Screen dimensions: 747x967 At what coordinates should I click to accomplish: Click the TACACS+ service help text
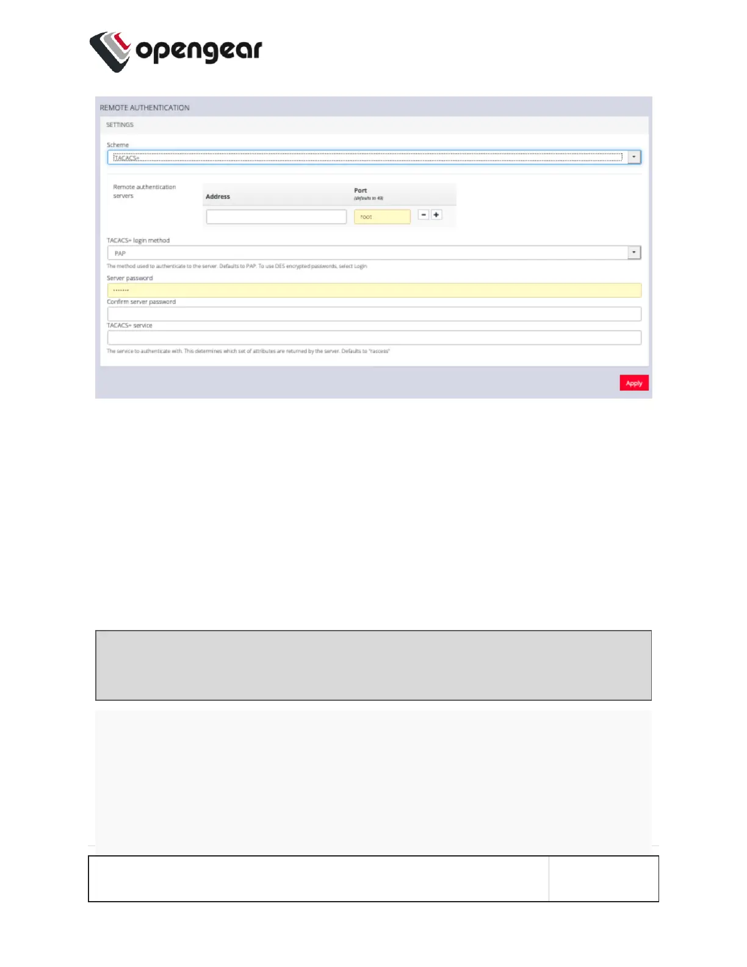click(248, 351)
